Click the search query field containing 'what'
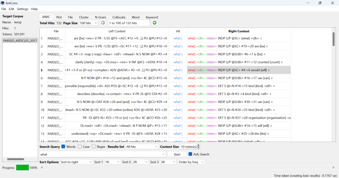Screen dimensions: 339x178 pyautogui.click(x=102, y=154)
